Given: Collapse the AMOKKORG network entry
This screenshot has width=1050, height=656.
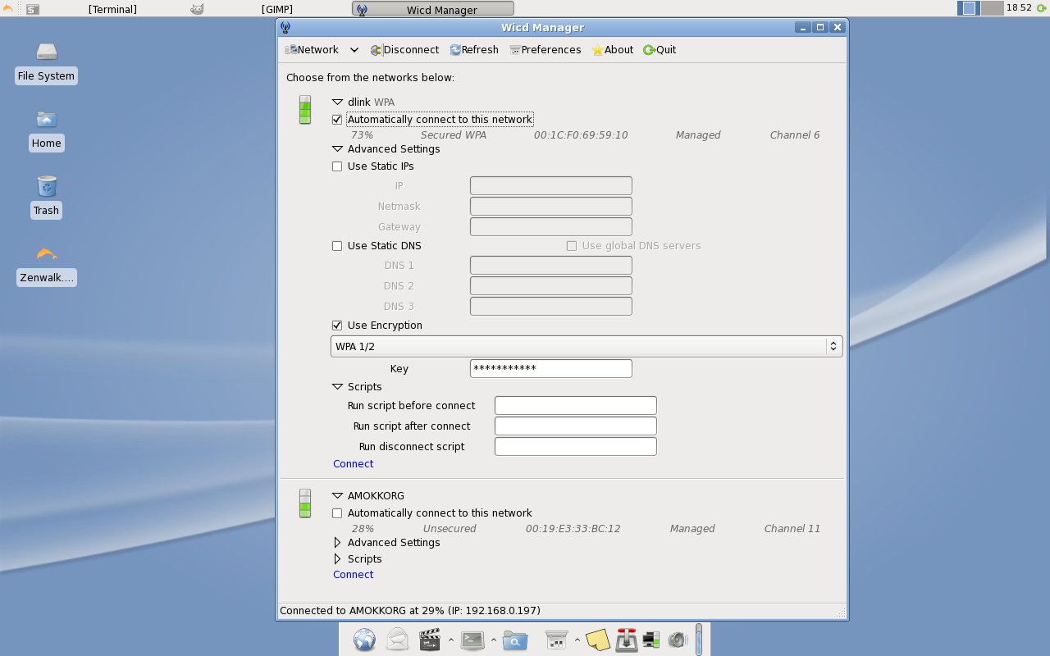Looking at the screenshot, I should 337,496.
